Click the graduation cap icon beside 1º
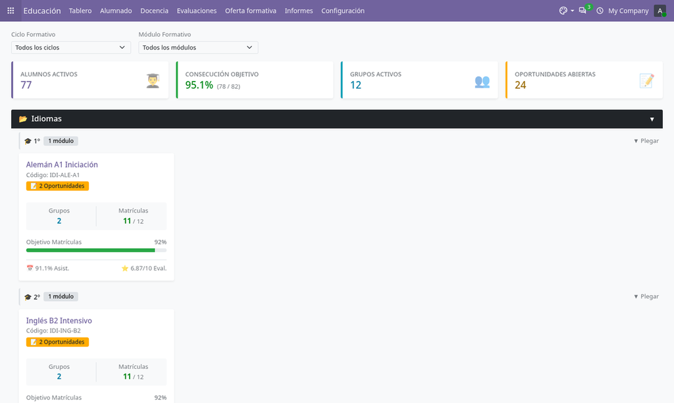The height and width of the screenshot is (403, 674). coord(28,141)
